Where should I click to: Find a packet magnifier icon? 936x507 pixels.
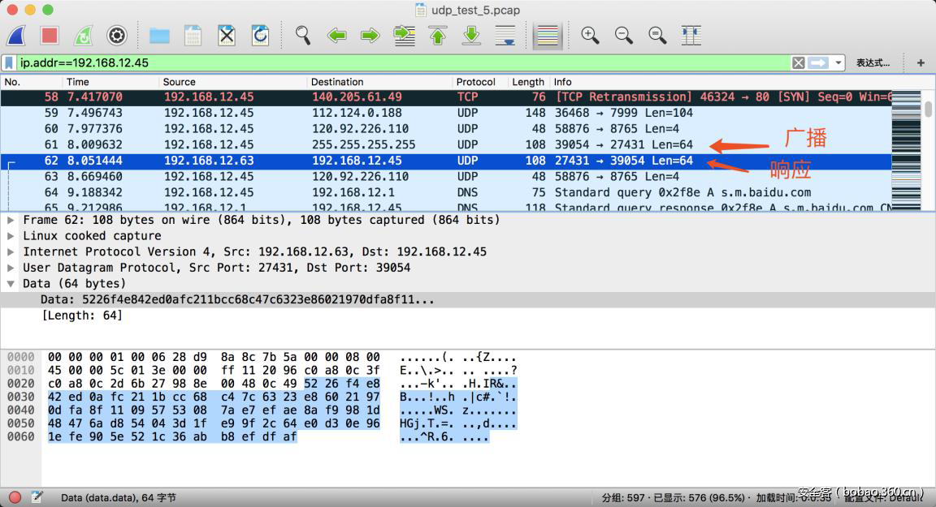(x=303, y=36)
